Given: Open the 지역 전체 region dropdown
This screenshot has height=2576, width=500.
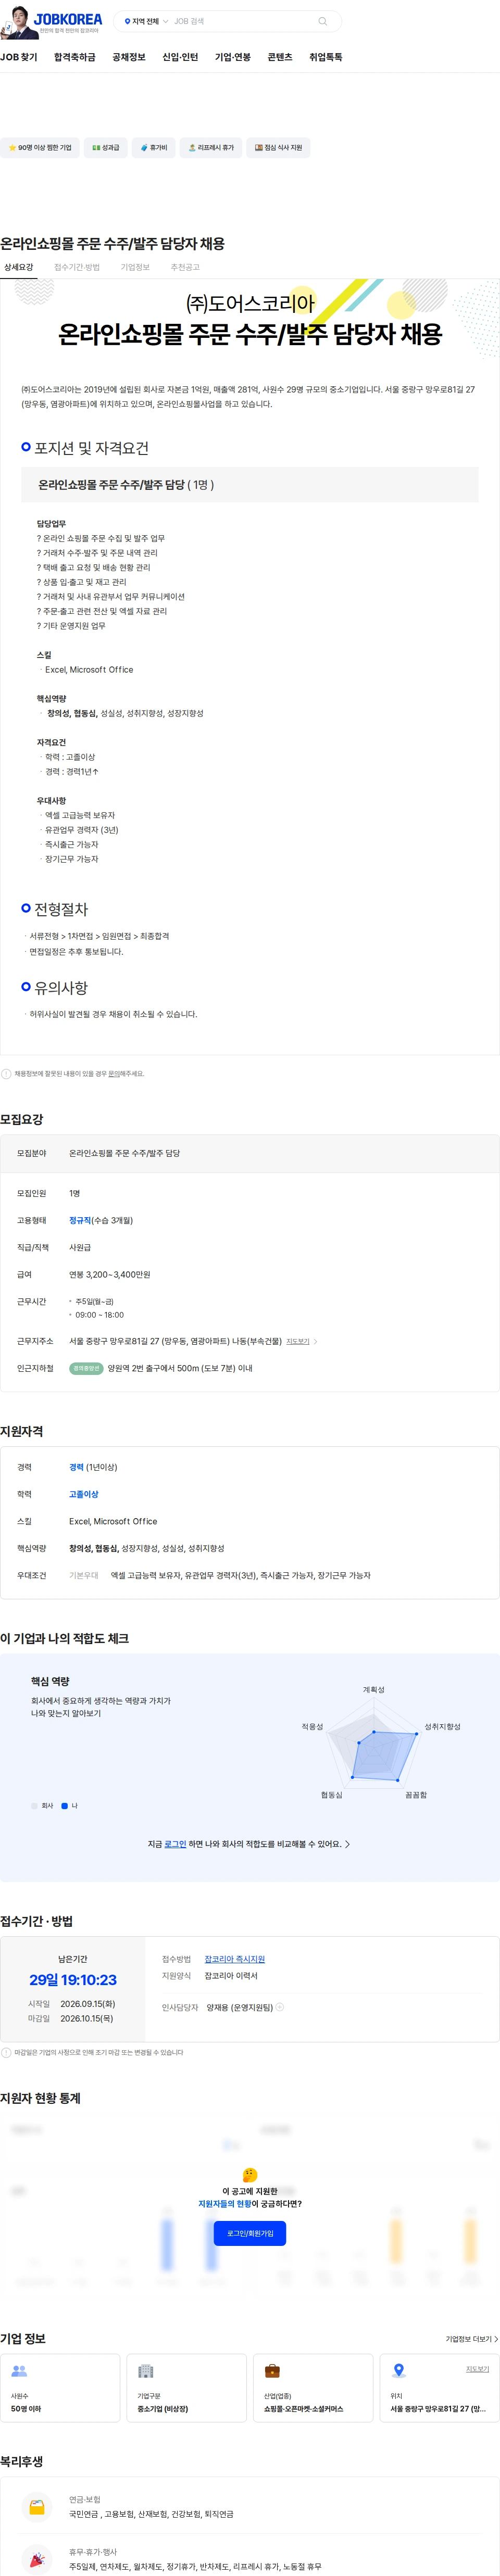Looking at the screenshot, I should (146, 21).
